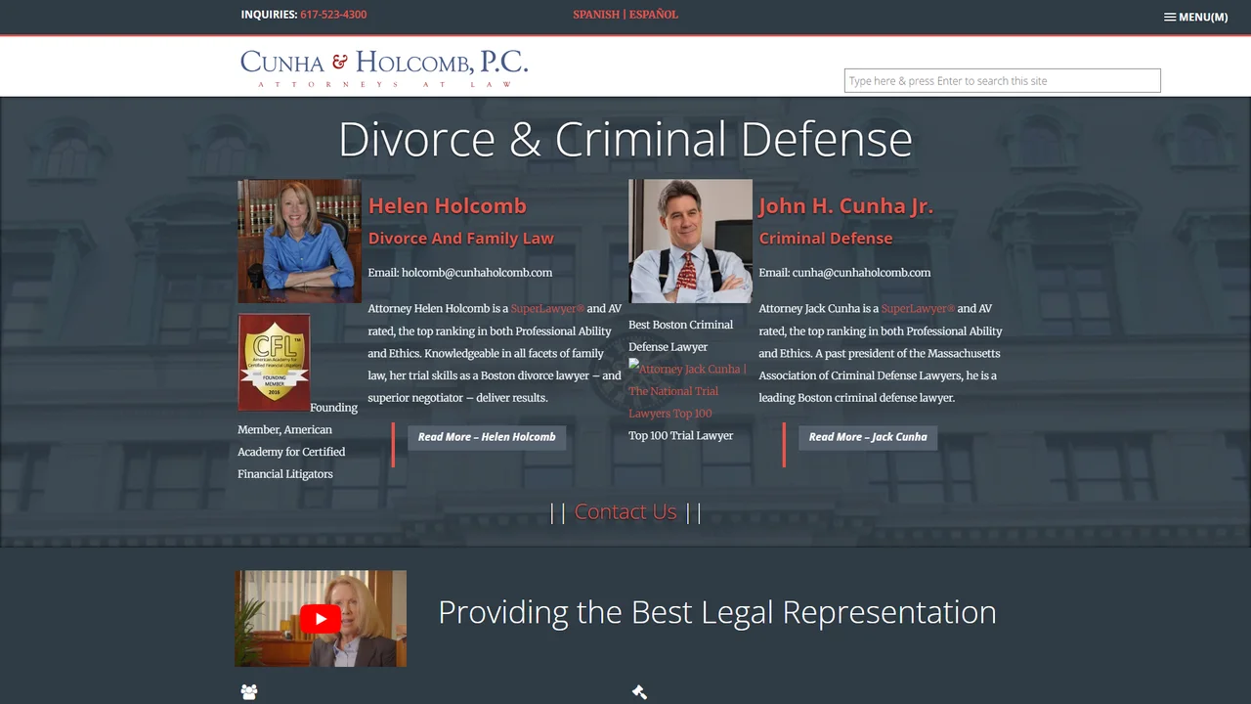The image size is (1251, 704).
Task: Follow Helen Holcomb's SuperLawyer link
Action: click(547, 309)
